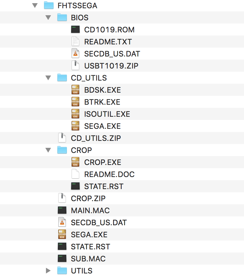This screenshot has width=244, height=276.
Task: Select the UTILS folder name
Action: click(x=81, y=271)
